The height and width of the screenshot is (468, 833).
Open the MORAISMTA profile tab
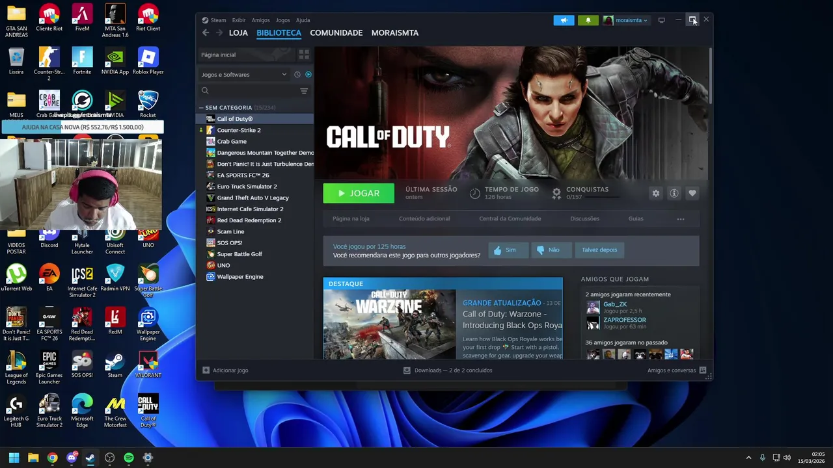tap(395, 32)
